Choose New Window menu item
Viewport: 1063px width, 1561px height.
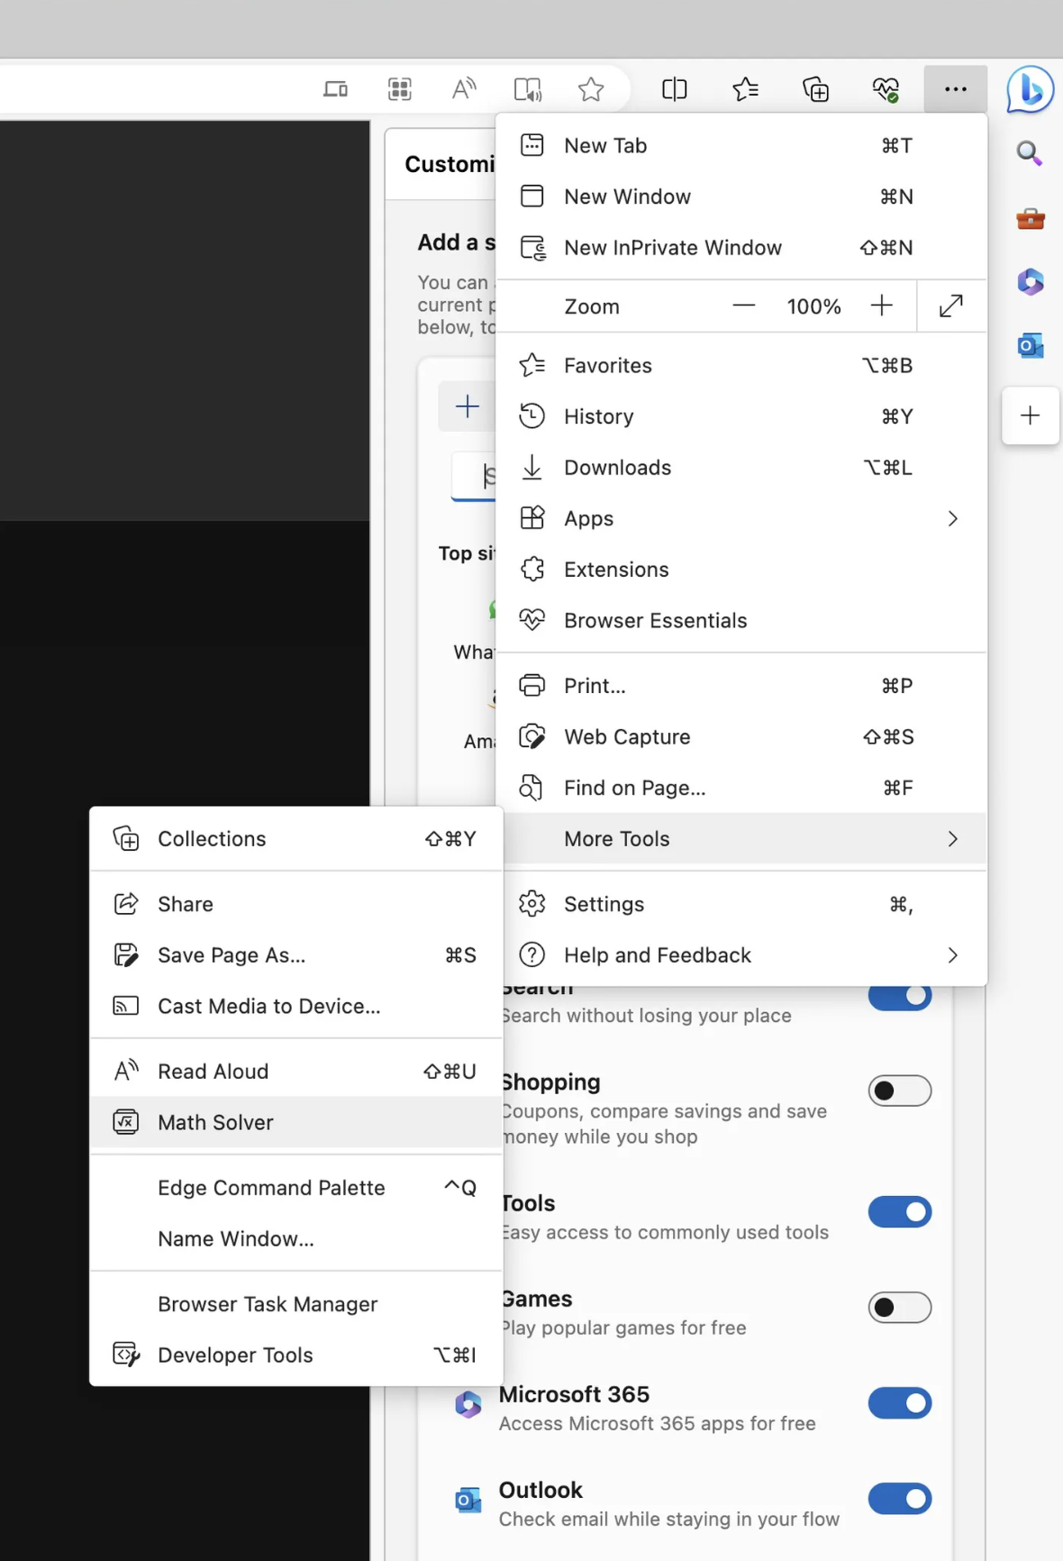pyautogui.click(x=741, y=196)
